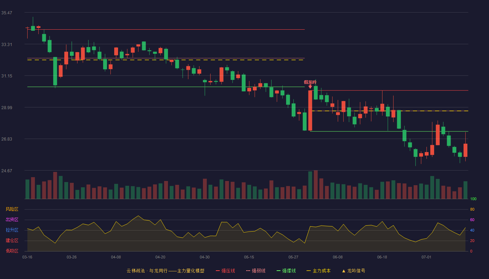This screenshot has height=279, width=489.
Task: Toggle the 强压线 legend entry
Action: [225, 271]
